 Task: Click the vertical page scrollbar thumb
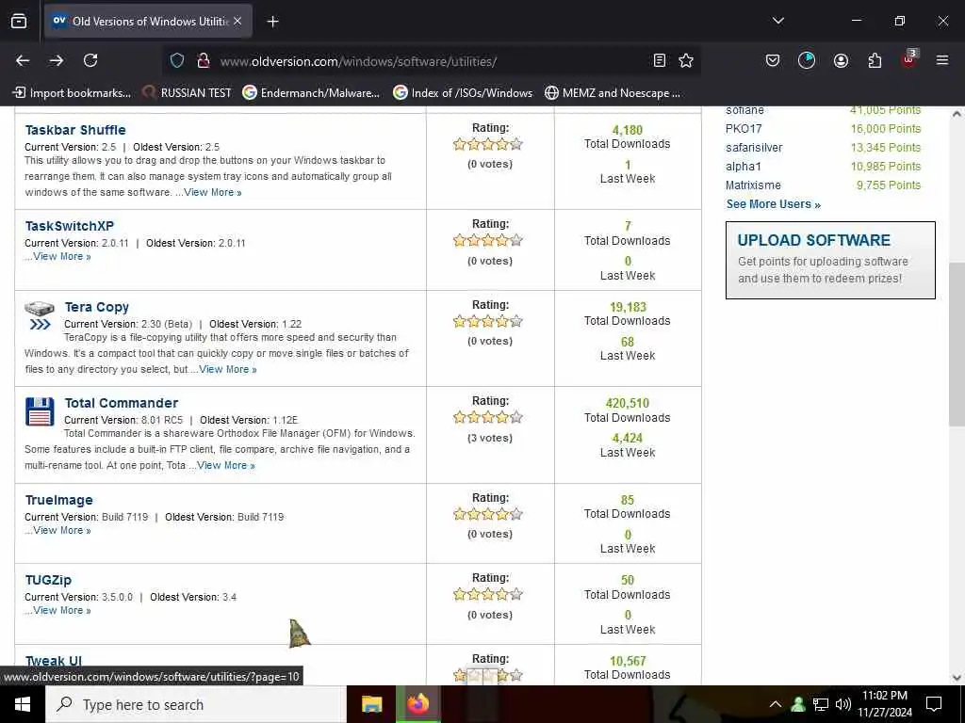pyautogui.click(x=957, y=344)
